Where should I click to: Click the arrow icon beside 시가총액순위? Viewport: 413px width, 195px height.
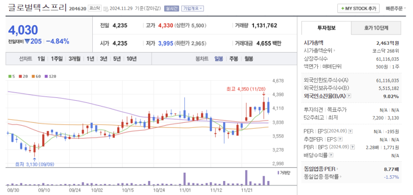(334, 51)
